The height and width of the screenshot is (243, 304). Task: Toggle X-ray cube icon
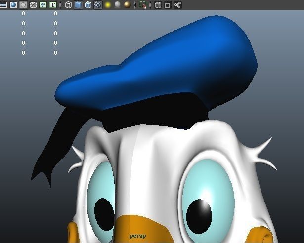tap(158, 5)
